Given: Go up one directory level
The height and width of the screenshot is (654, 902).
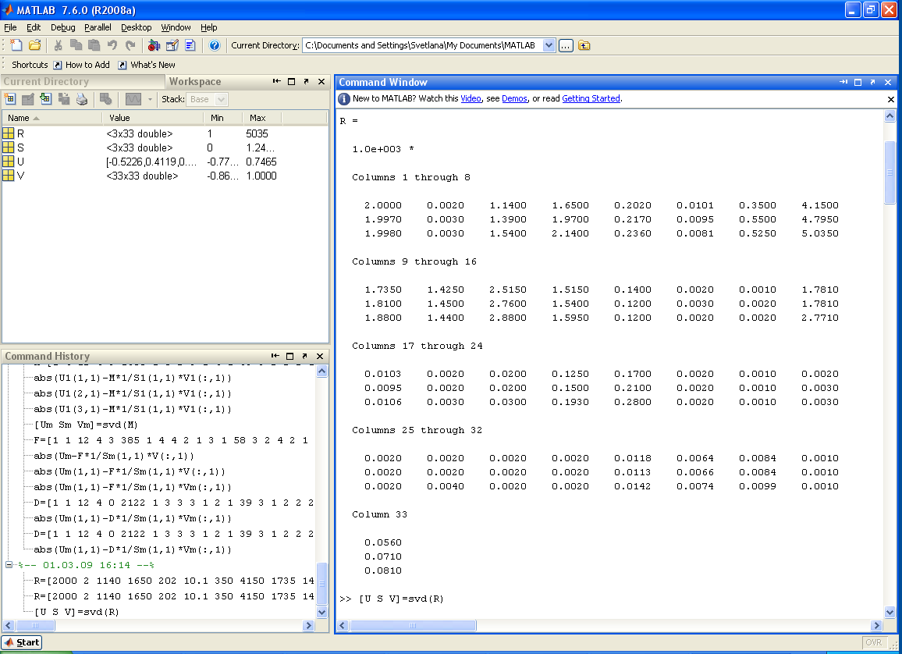Looking at the screenshot, I should (x=584, y=45).
